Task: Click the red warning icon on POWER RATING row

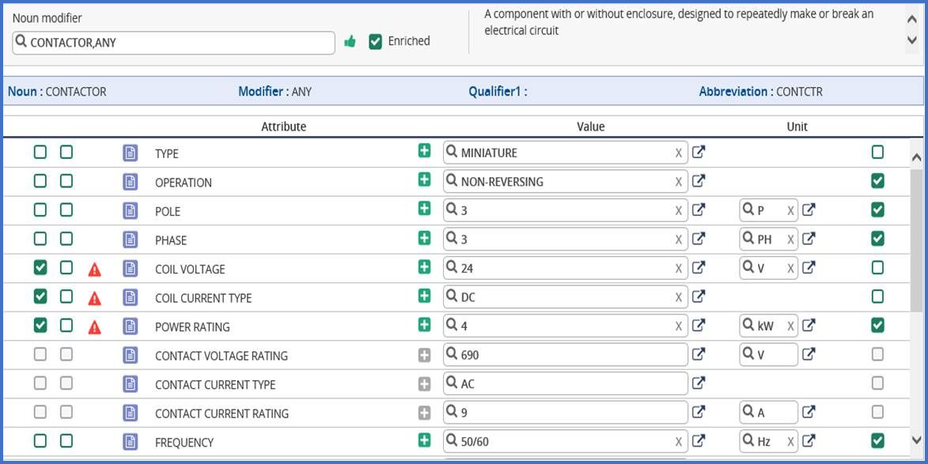Action: pos(95,327)
